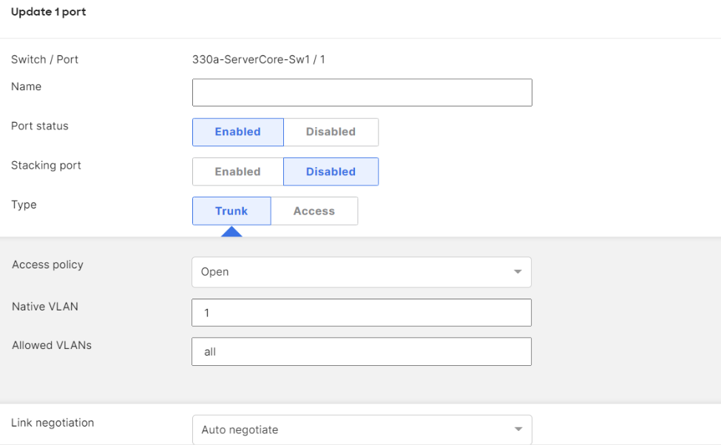Viewport: 721px width, 445px height.
Task: Click the Link negotiation dropdown arrow
Action: [x=518, y=429]
